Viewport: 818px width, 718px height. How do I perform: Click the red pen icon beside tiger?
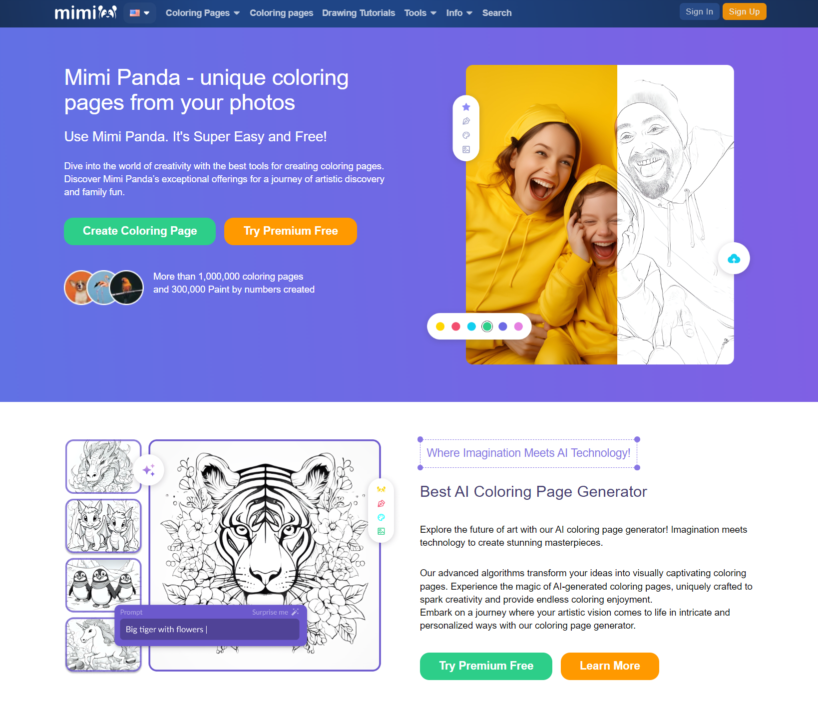pyautogui.click(x=381, y=503)
